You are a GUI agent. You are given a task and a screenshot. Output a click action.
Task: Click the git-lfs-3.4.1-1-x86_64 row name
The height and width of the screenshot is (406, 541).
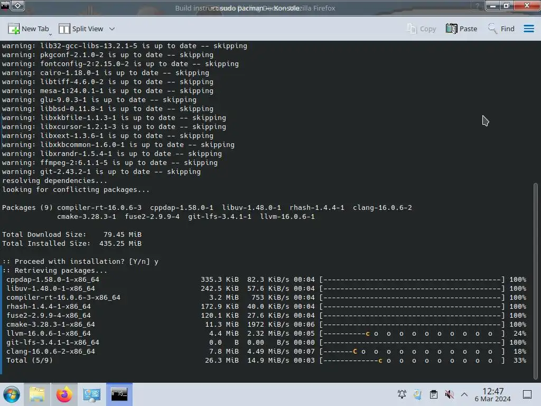(53, 343)
